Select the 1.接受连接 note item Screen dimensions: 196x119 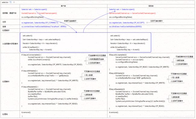coord(180,60)
